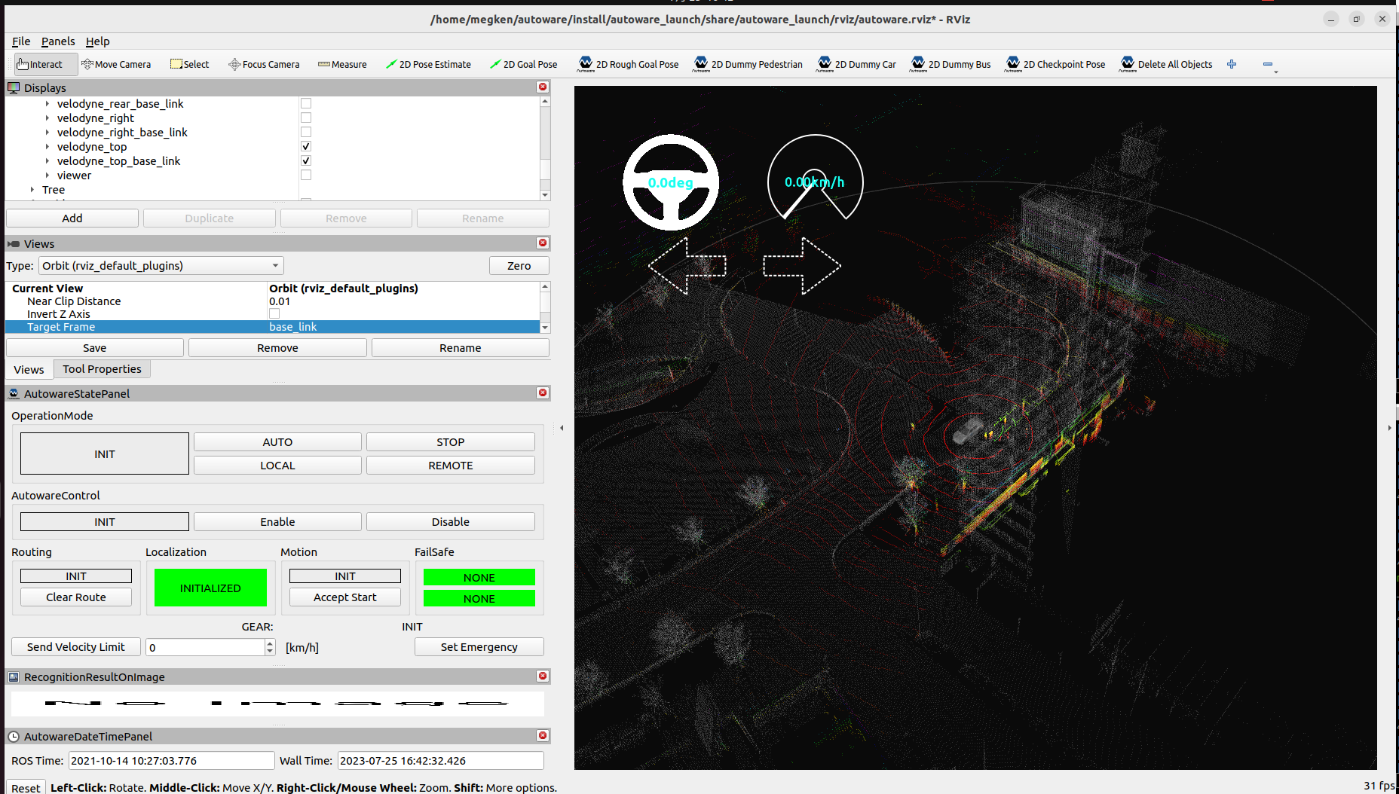Increase the velocity limit using the stepper

coord(268,643)
